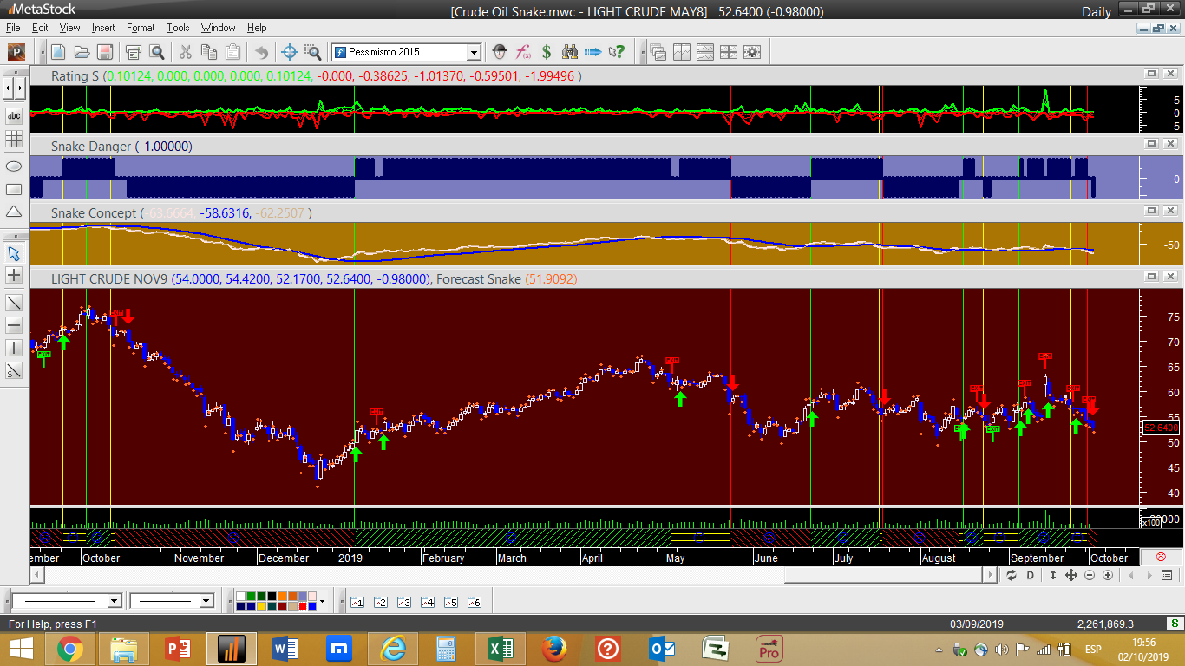Click the green dollar System Tester icon
The image size is (1185, 666).
[547, 52]
